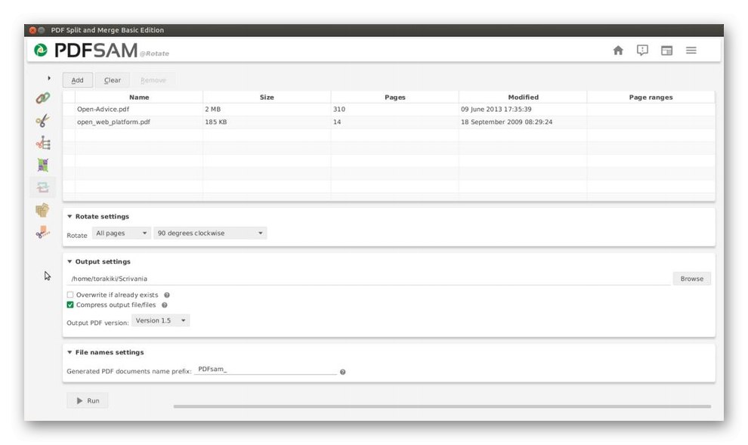This screenshot has height=445, width=748.
Task: Enable Overwrite if already exists checkbox
Action: (70, 295)
